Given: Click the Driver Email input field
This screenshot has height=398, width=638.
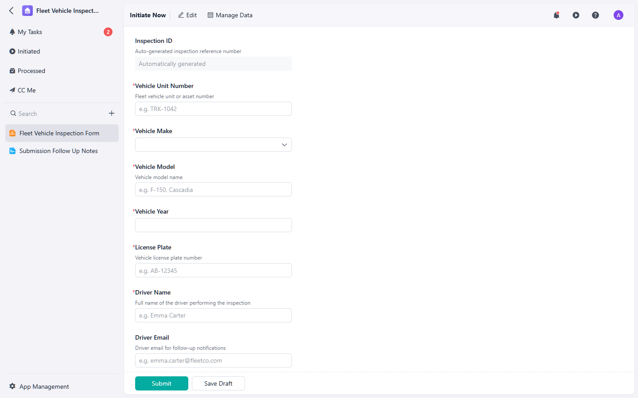Looking at the screenshot, I should click(x=214, y=360).
